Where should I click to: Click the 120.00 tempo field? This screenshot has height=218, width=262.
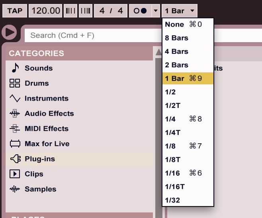(x=46, y=11)
